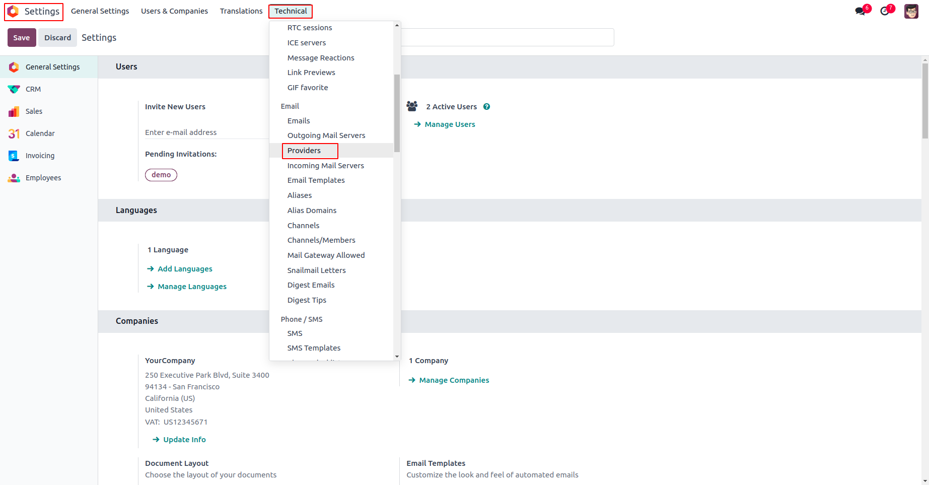The height and width of the screenshot is (485, 929).
Task: Open Sales settings icon in sidebar
Action: 14,111
